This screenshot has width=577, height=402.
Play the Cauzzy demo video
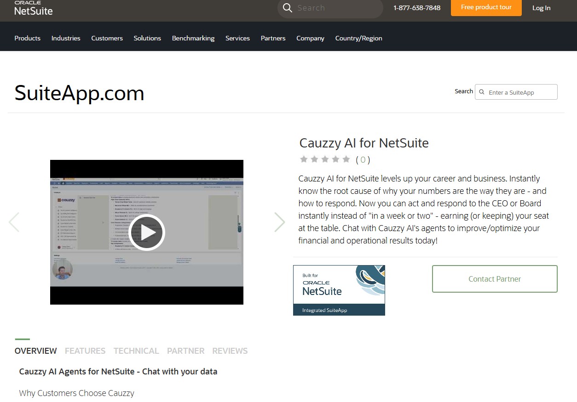(146, 232)
